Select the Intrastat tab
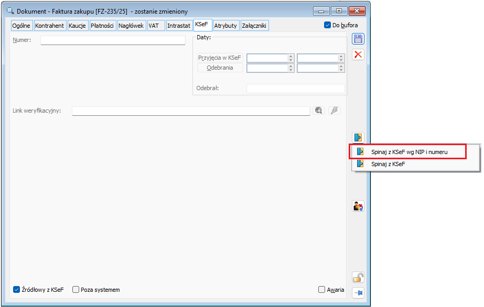Viewport: 484px width, 307px height. 179,26
